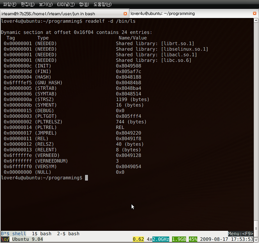Open the 탭(B) menu
Viewport: 259px width, 243px height.
(84, 4)
